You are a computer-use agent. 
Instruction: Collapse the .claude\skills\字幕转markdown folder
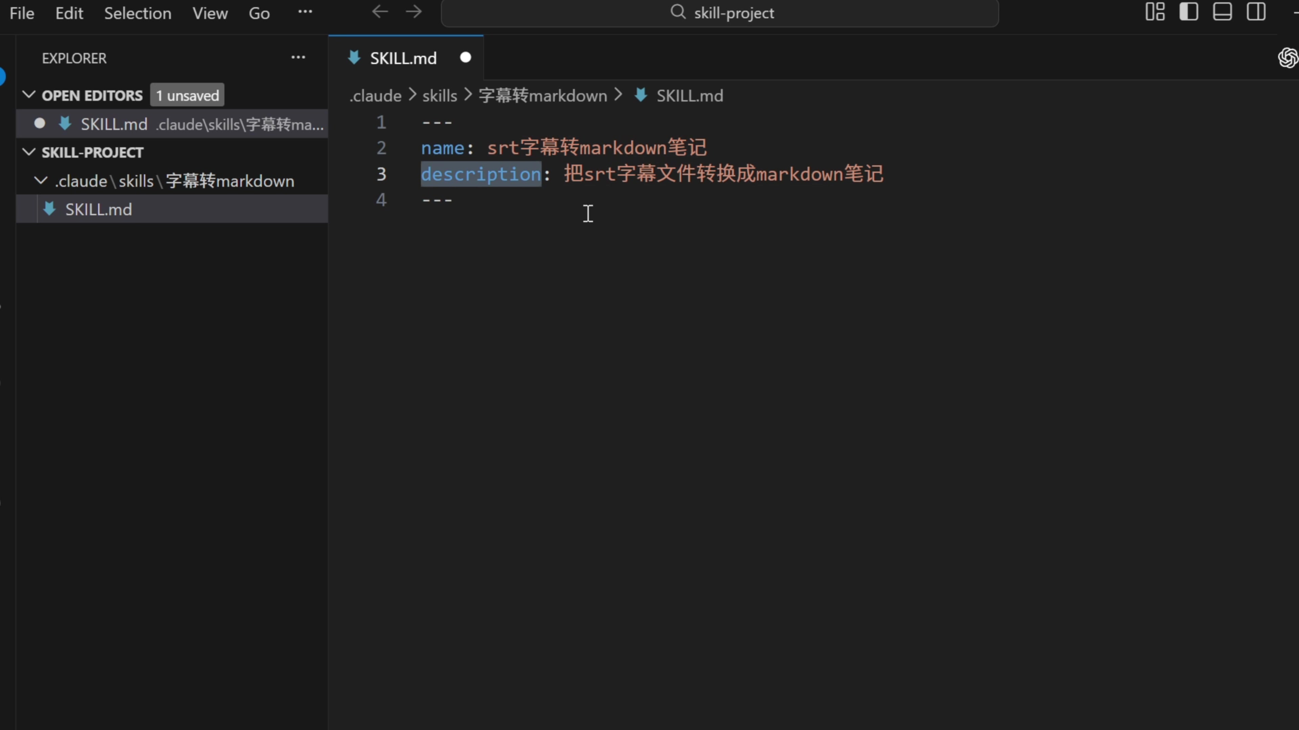[41, 180]
